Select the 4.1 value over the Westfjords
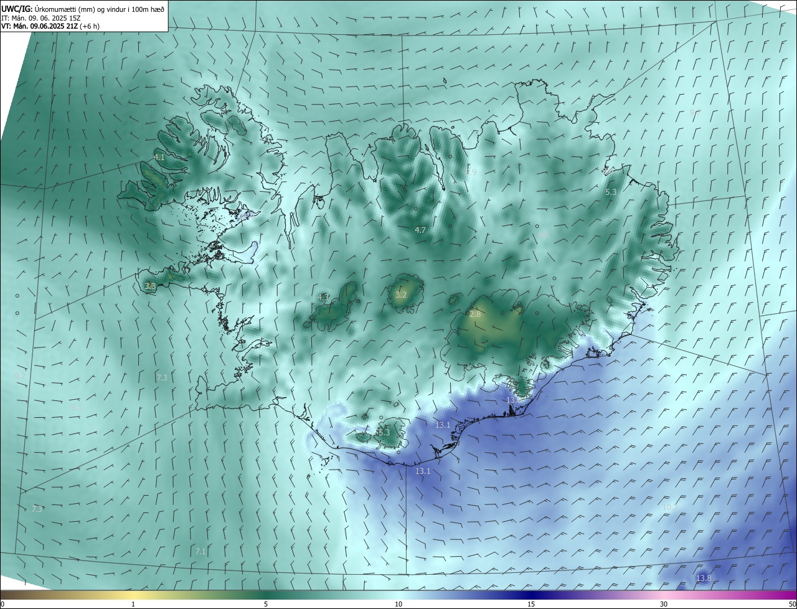797x609 pixels. tap(159, 158)
